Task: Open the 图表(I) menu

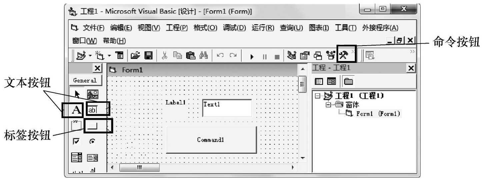Action: [319, 28]
